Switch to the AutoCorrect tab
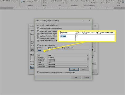This screenshot has height=95, width=125. 40,25
